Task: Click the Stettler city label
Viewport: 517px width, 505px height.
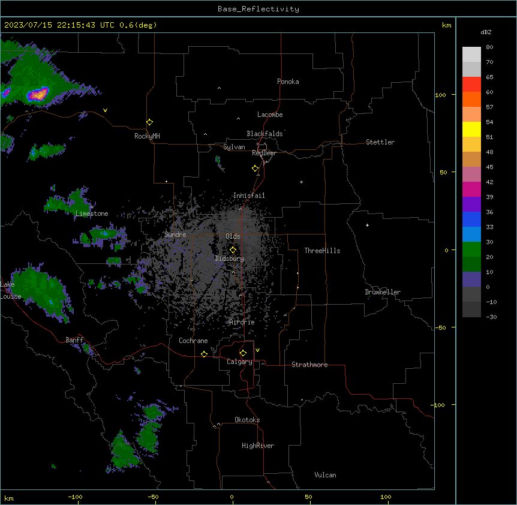Action: [x=380, y=142]
